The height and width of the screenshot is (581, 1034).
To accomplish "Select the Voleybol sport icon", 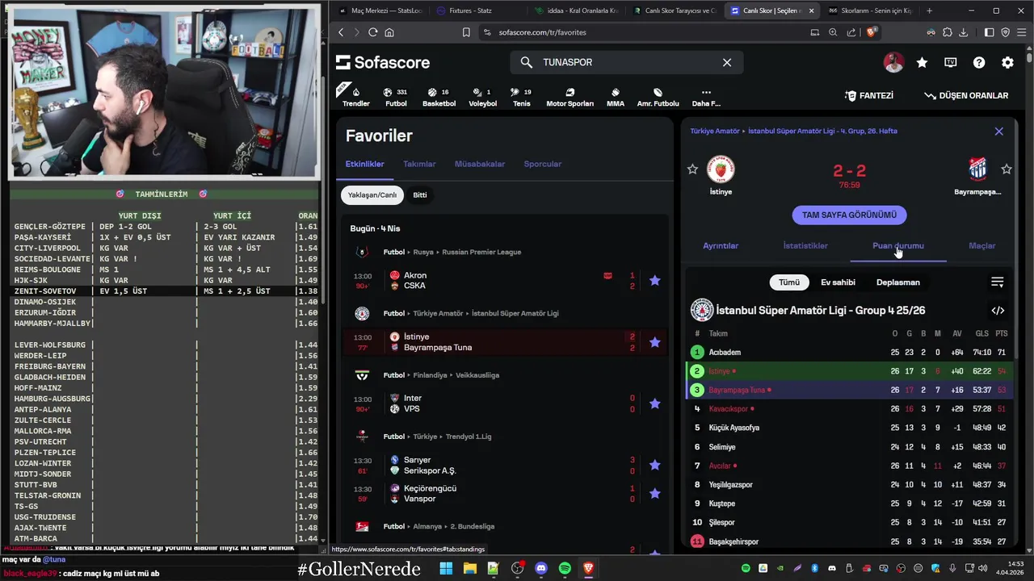I will point(483,97).
